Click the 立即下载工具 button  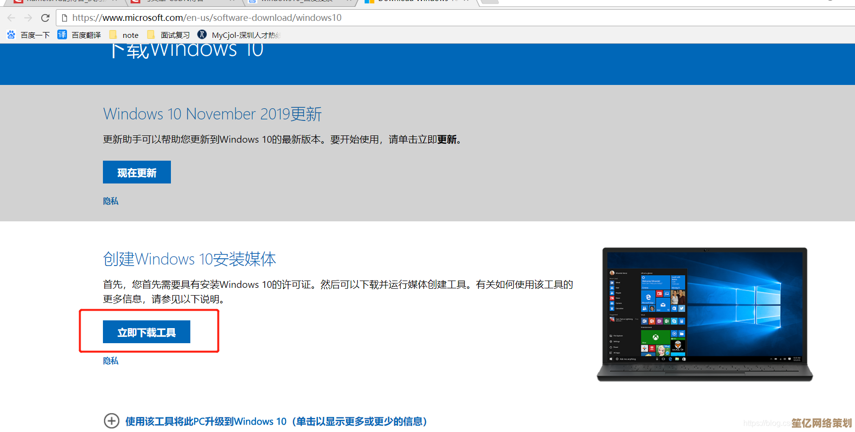coord(146,332)
